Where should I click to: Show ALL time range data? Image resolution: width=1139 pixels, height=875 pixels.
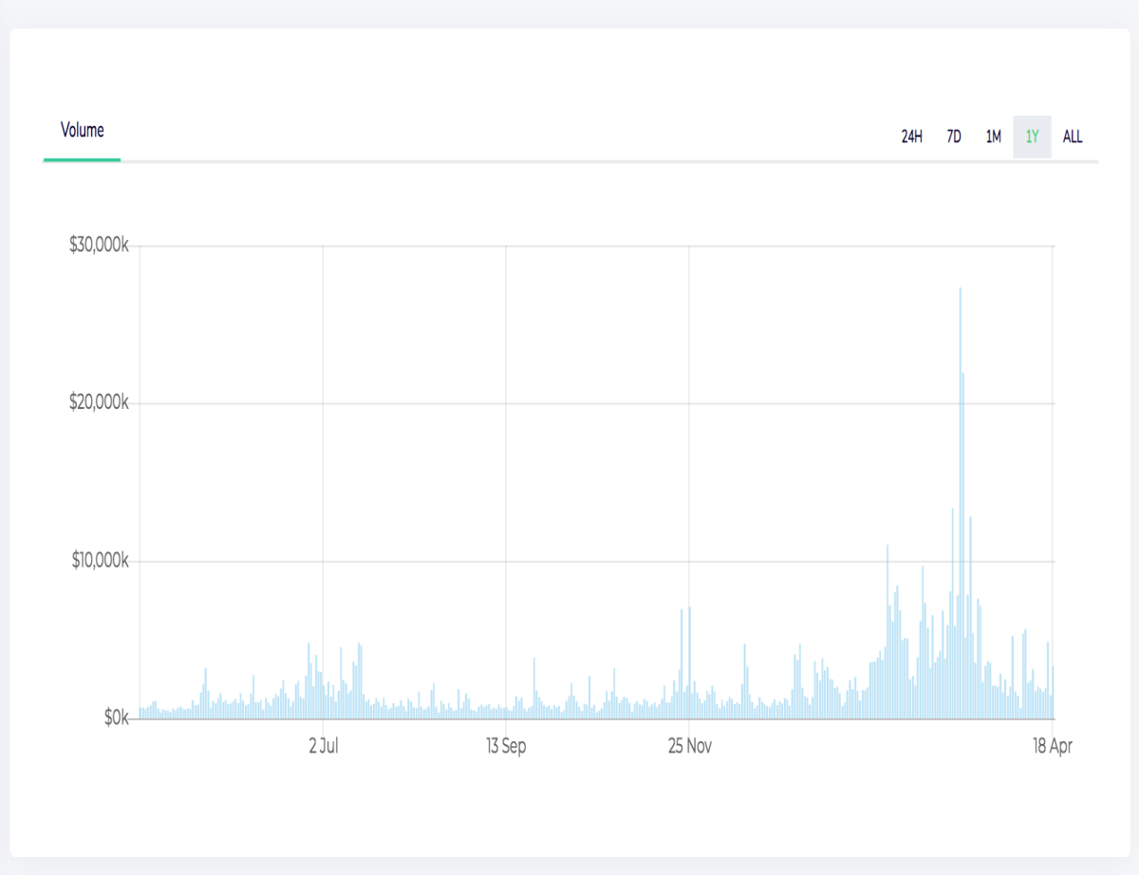pyautogui.click(x=1073, y=137)
